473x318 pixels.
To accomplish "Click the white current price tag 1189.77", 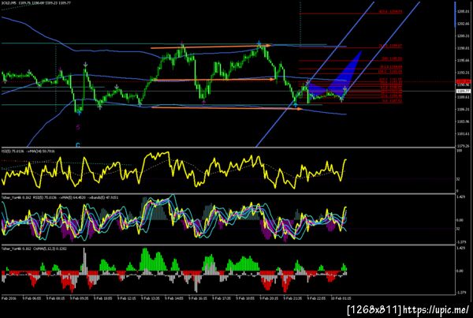I will [464, 92].
